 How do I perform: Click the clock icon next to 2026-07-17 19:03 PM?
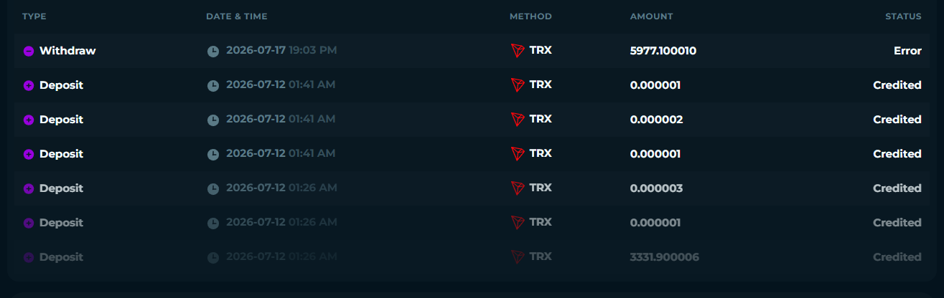pyautogui.click(x=213, y=52)
